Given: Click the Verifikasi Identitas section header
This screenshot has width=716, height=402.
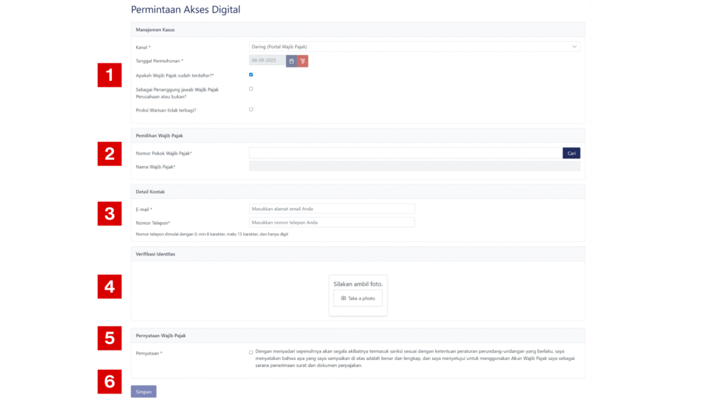Looking at the screenshot, I should click(x=155, y=254).
